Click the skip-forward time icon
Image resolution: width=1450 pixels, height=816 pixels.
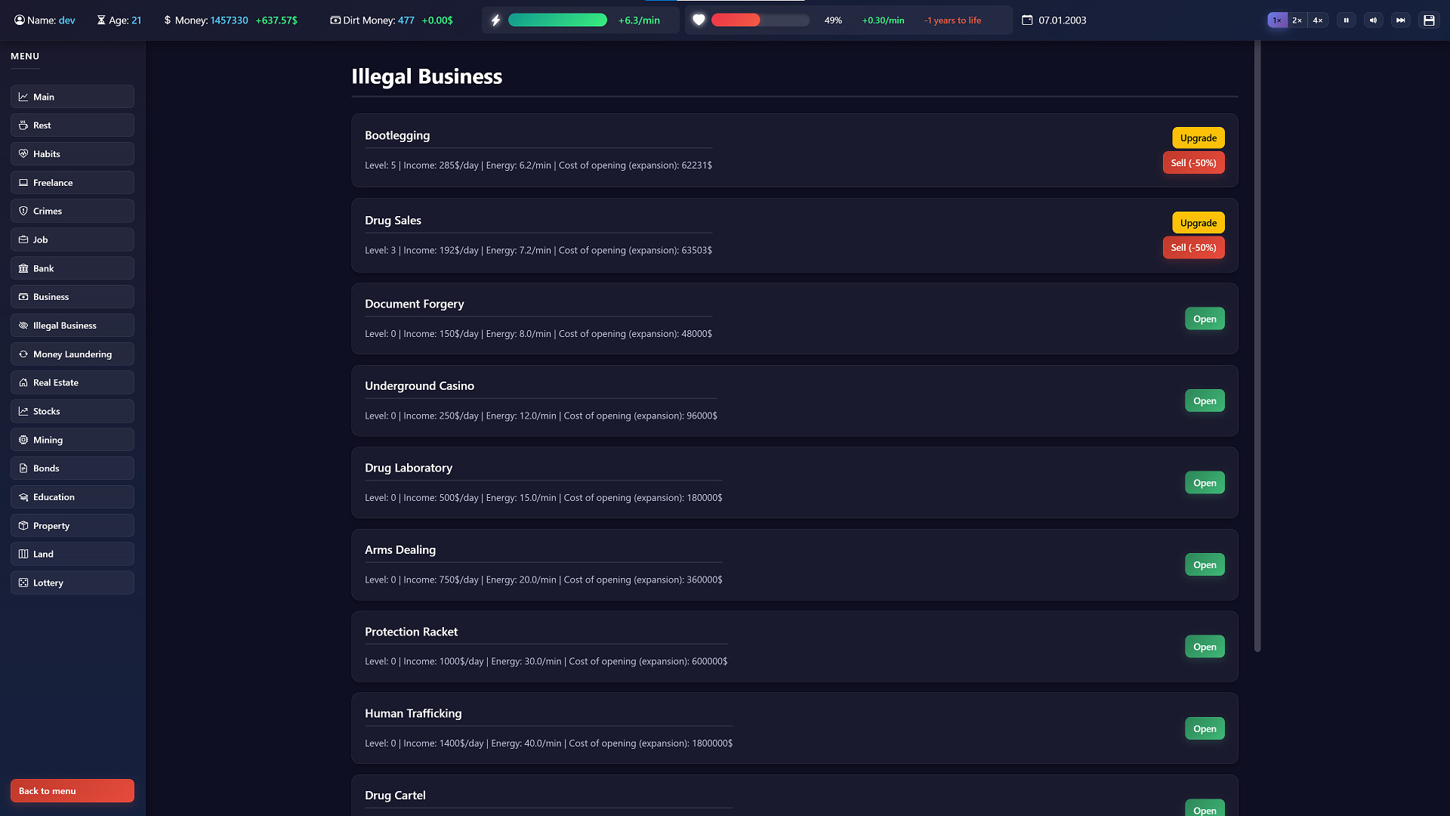click(1401, 20)
